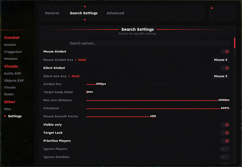Click Hold mode beside Silent Aim Key

pyautogui.click(x=76, y=76)
